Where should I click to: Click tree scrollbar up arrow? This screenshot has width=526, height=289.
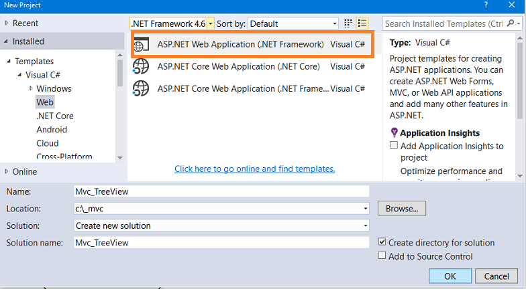(x=120, y=55)
